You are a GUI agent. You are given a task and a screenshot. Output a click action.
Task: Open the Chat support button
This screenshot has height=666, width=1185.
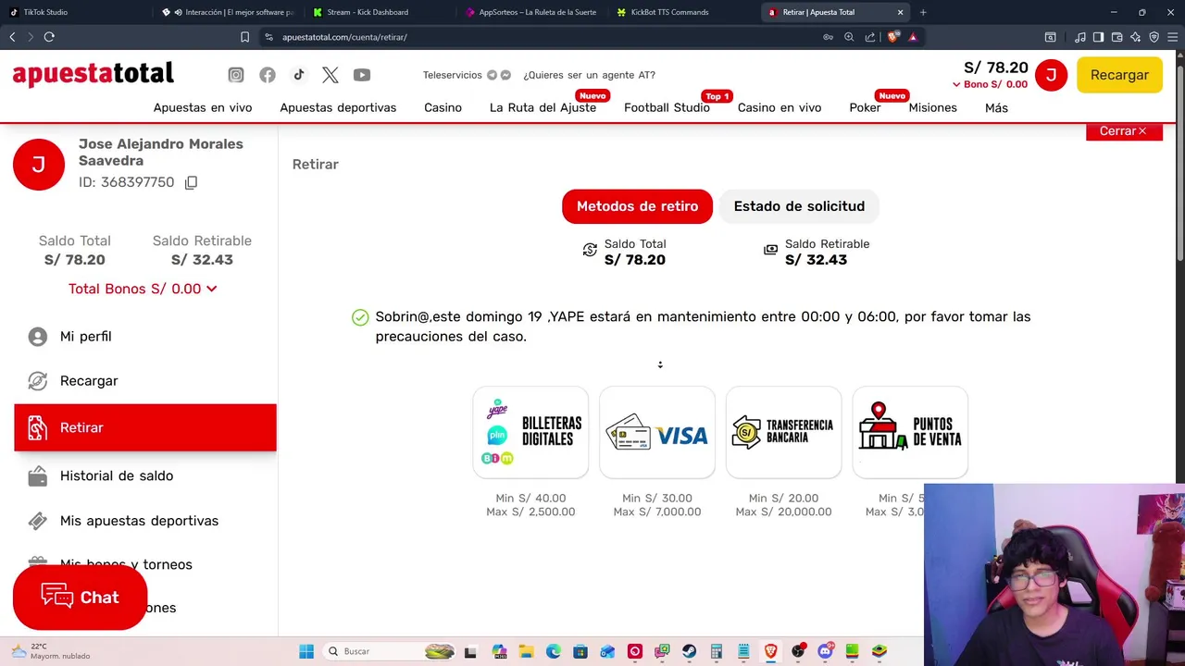tap(80, 597)
